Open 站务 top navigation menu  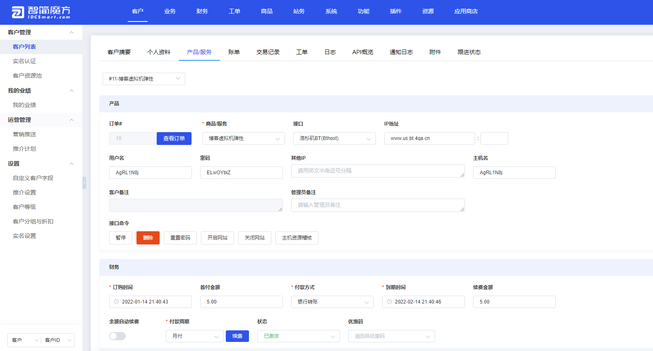point(299,11)
